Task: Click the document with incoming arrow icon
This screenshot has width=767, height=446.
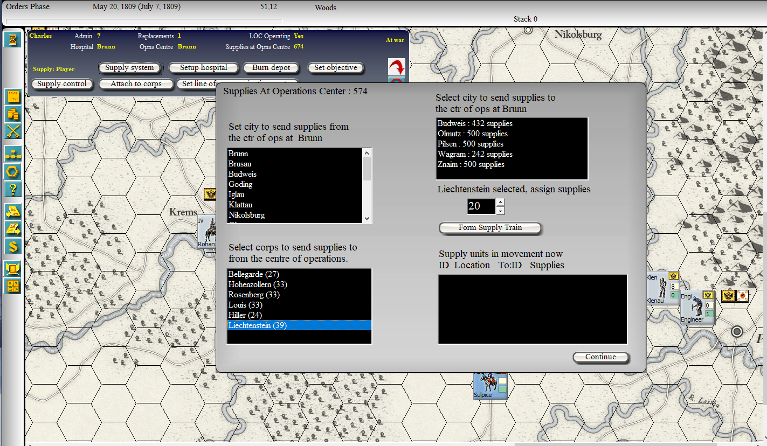Action: tap(13, 211)
